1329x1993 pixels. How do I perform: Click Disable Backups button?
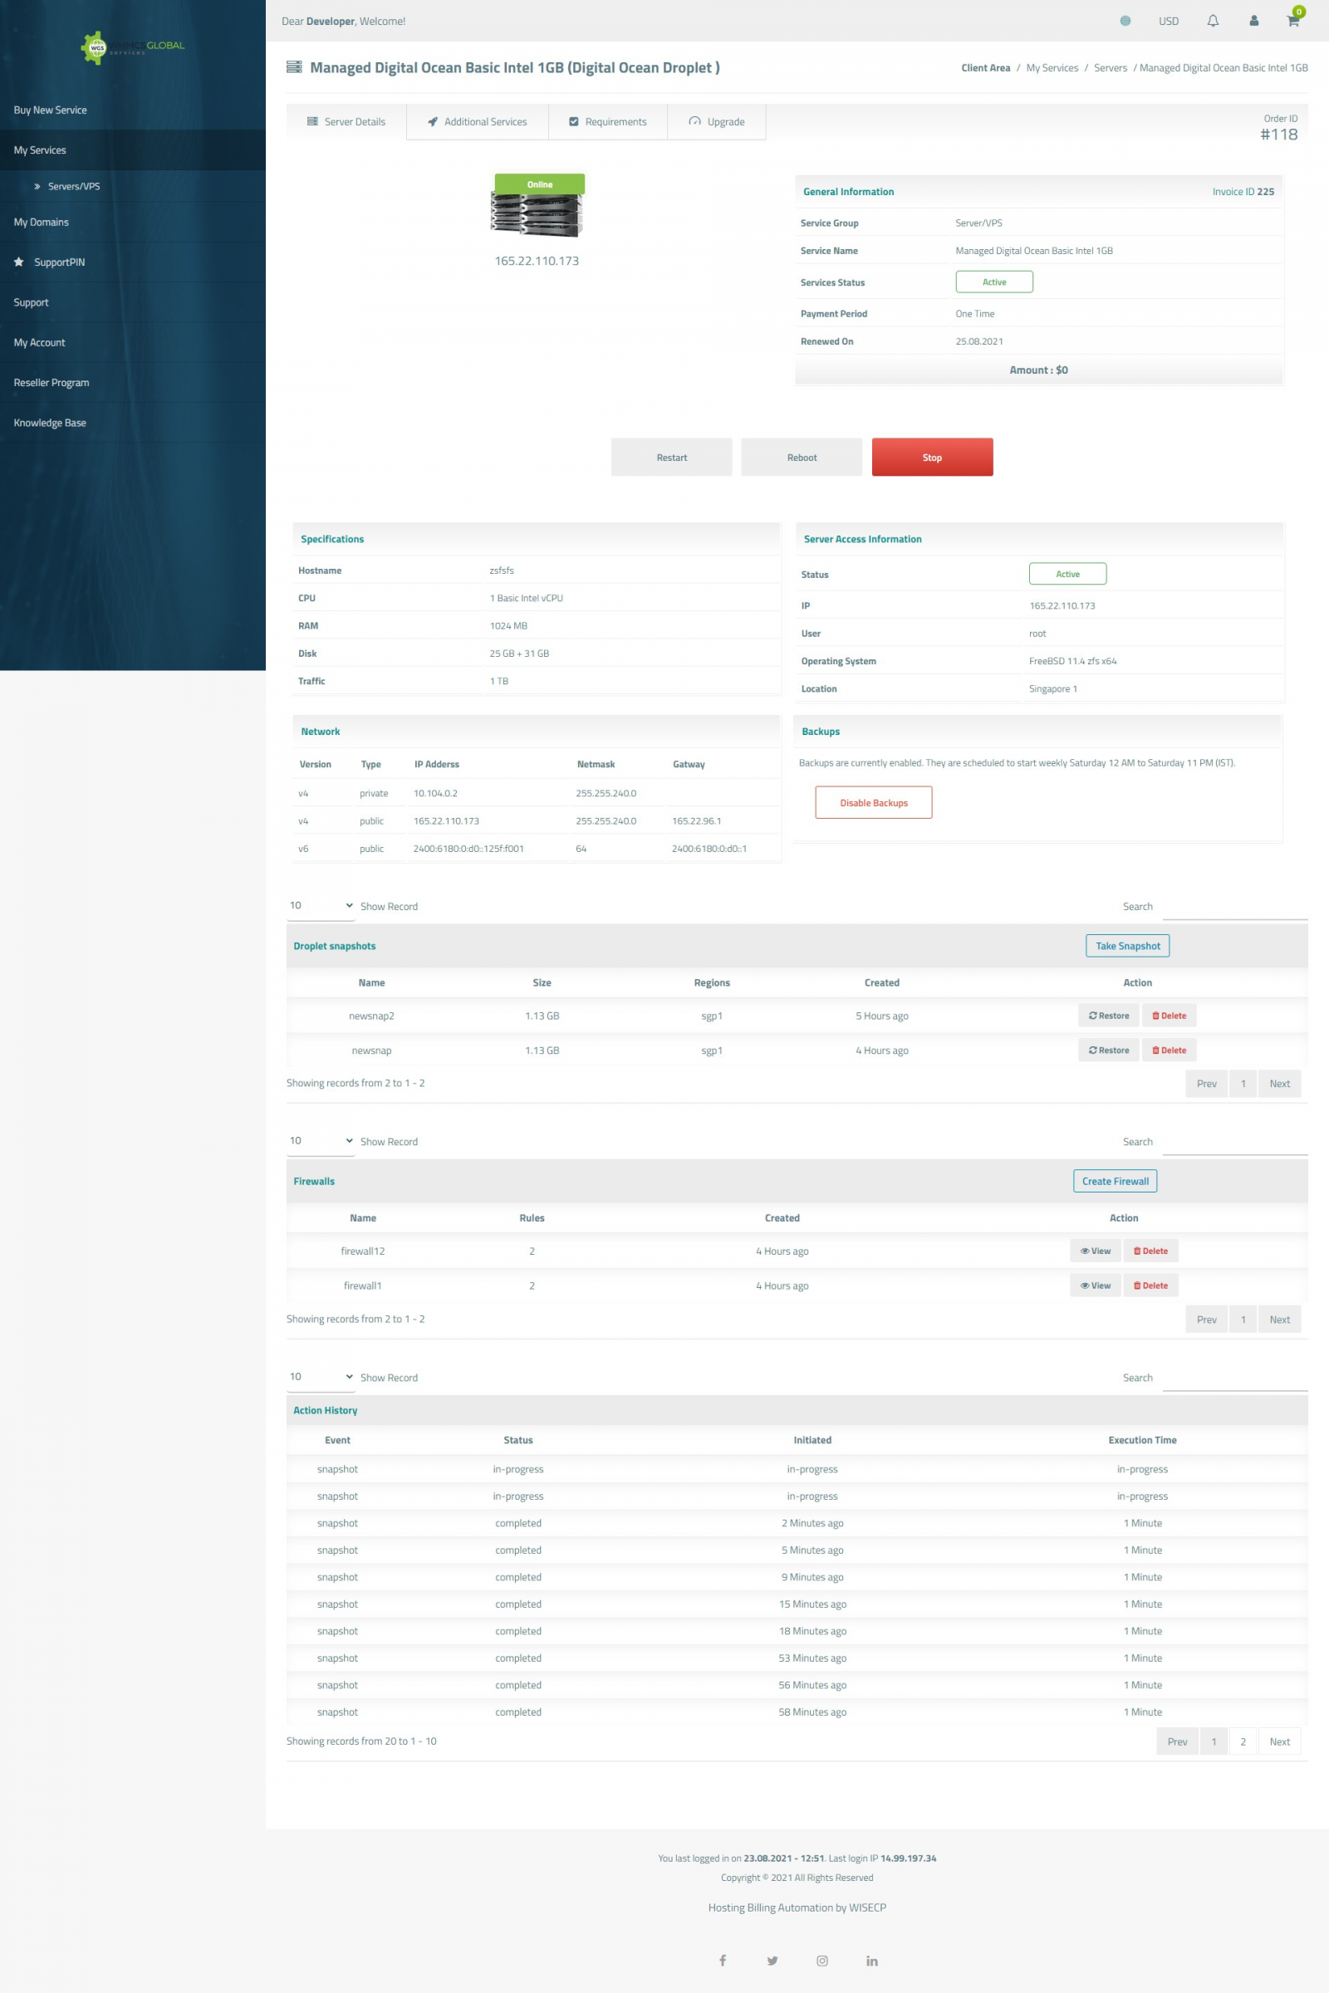click(874, 802)
